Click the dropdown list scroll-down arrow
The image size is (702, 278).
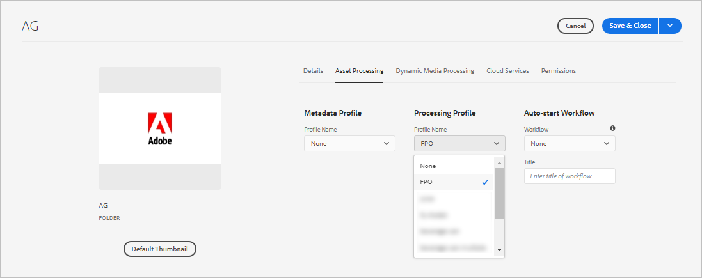pos(499,249)
